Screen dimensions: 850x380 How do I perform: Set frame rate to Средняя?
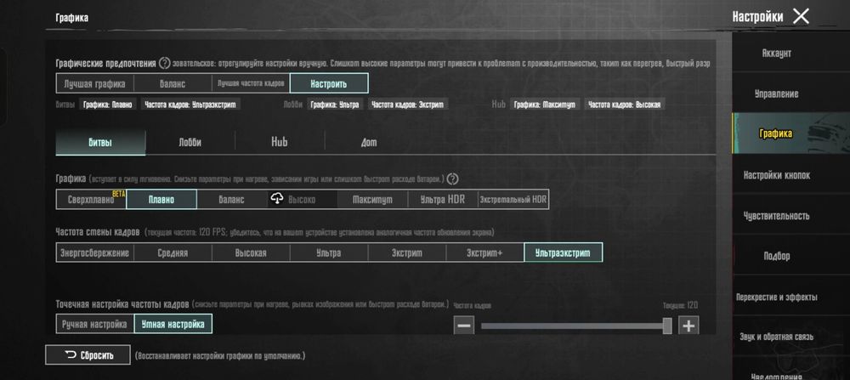click(x=173, y=252)
